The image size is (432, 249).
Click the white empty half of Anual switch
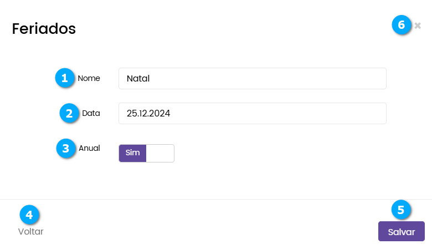click(x=160, y=153)
